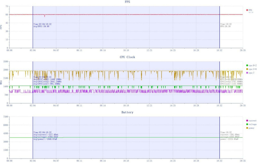Toggle the cpu:3-6 gold legend entry

(252, 69)
